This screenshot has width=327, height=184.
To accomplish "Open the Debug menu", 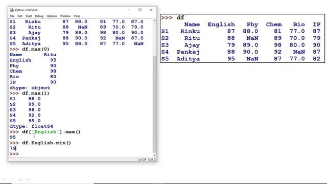I will tap(39, 16).
